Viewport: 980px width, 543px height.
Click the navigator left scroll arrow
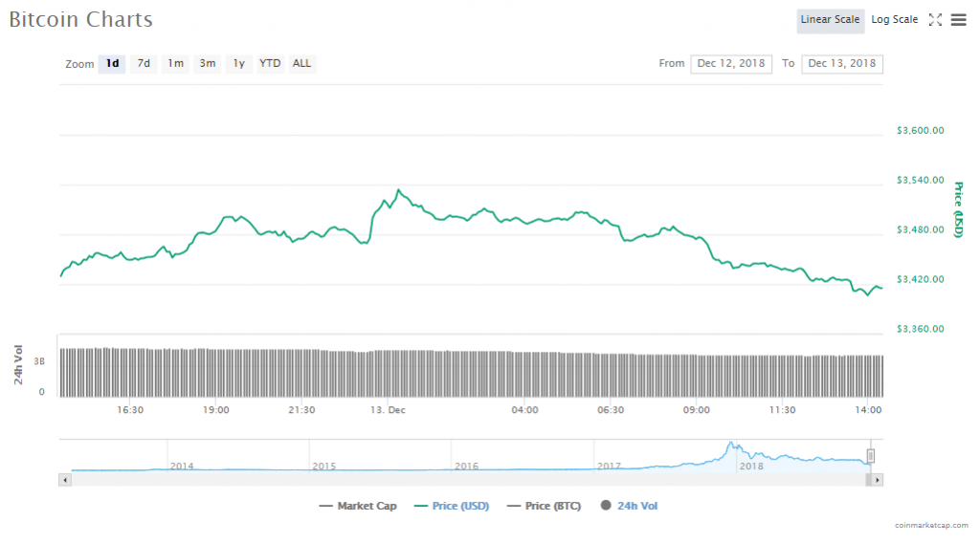coord(65,479)
